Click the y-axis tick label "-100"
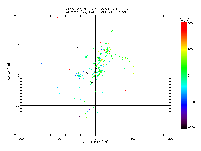201x151 pixels. [x=16, y=106]
